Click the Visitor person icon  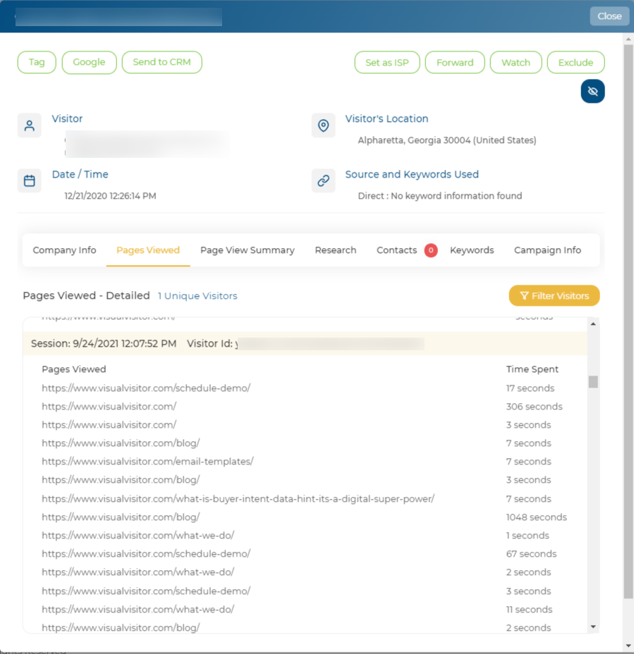coord(29,125)
